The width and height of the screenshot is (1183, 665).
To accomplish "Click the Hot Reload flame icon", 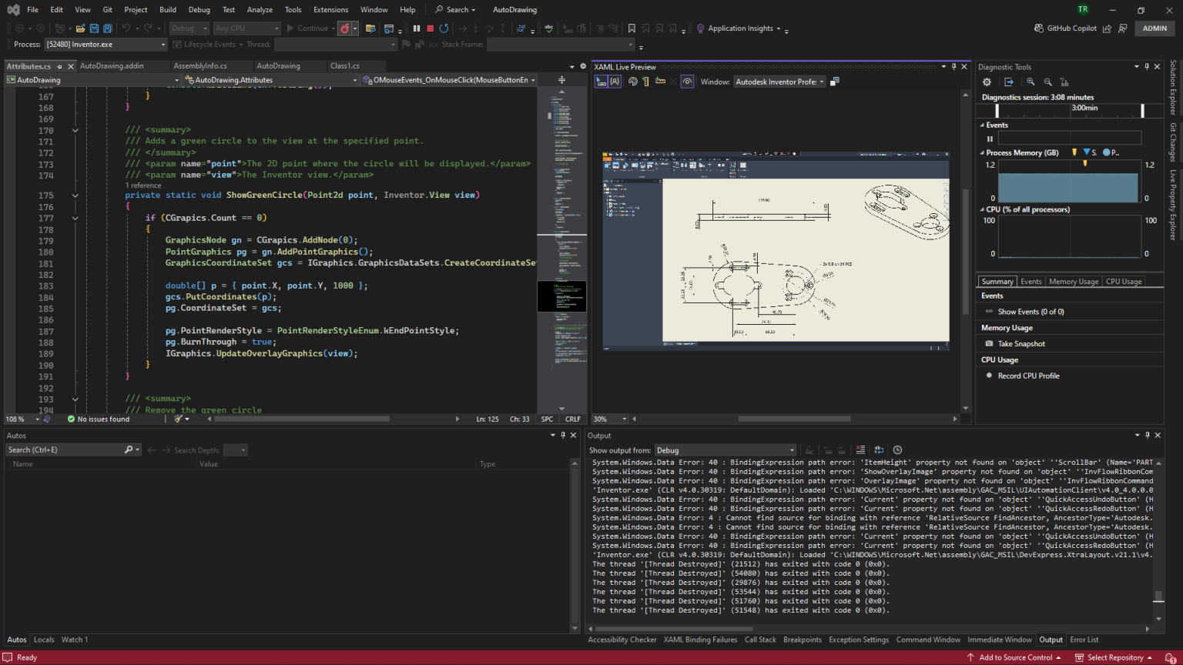I will pos(345,28).
